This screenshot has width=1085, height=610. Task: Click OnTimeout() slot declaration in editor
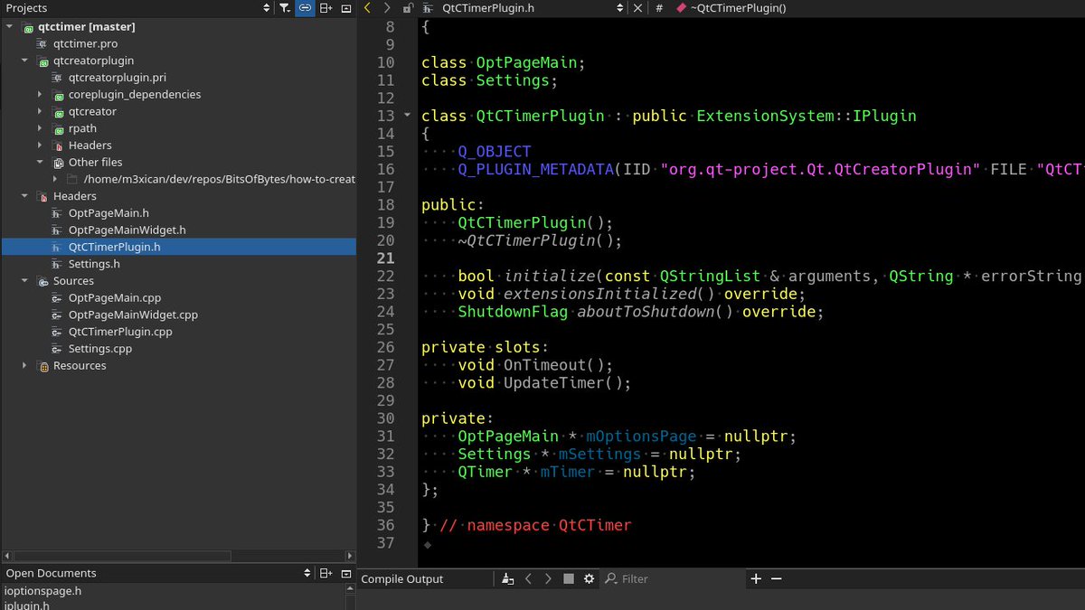558,365
